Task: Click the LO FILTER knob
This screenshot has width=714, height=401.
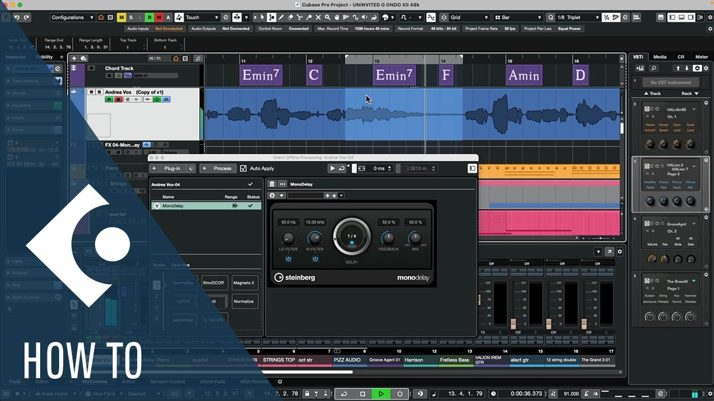Action: 288,238
